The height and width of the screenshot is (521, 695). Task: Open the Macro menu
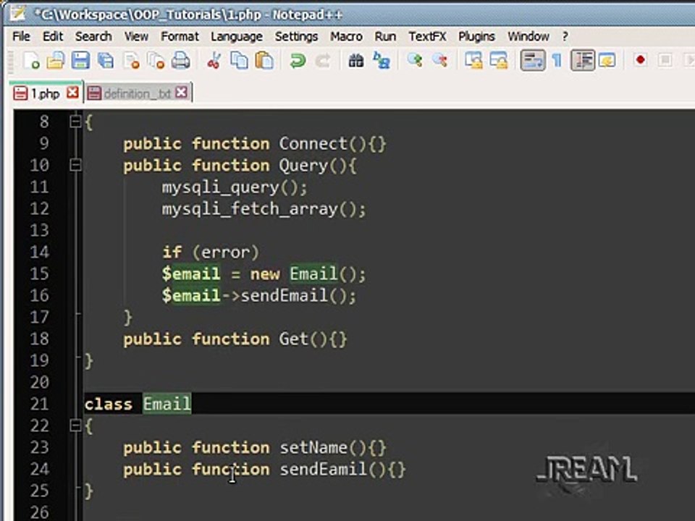(346, 36)
